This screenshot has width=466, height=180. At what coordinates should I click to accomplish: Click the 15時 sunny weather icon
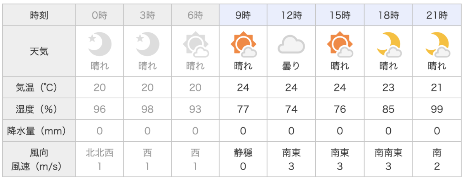tap(340, 45)
